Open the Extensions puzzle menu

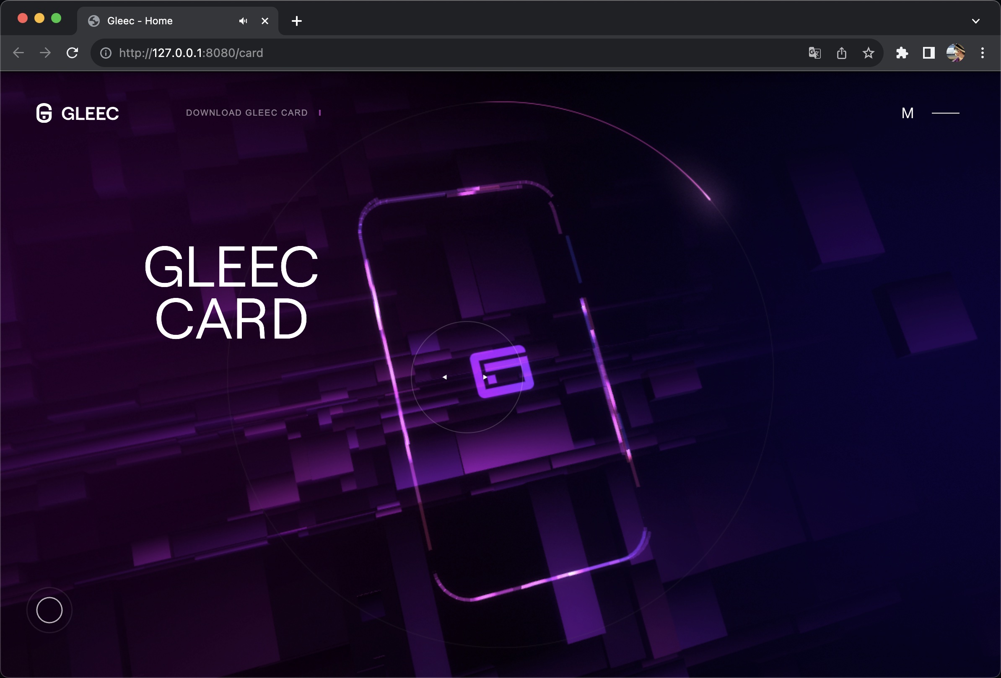click(x=902, y=53)
